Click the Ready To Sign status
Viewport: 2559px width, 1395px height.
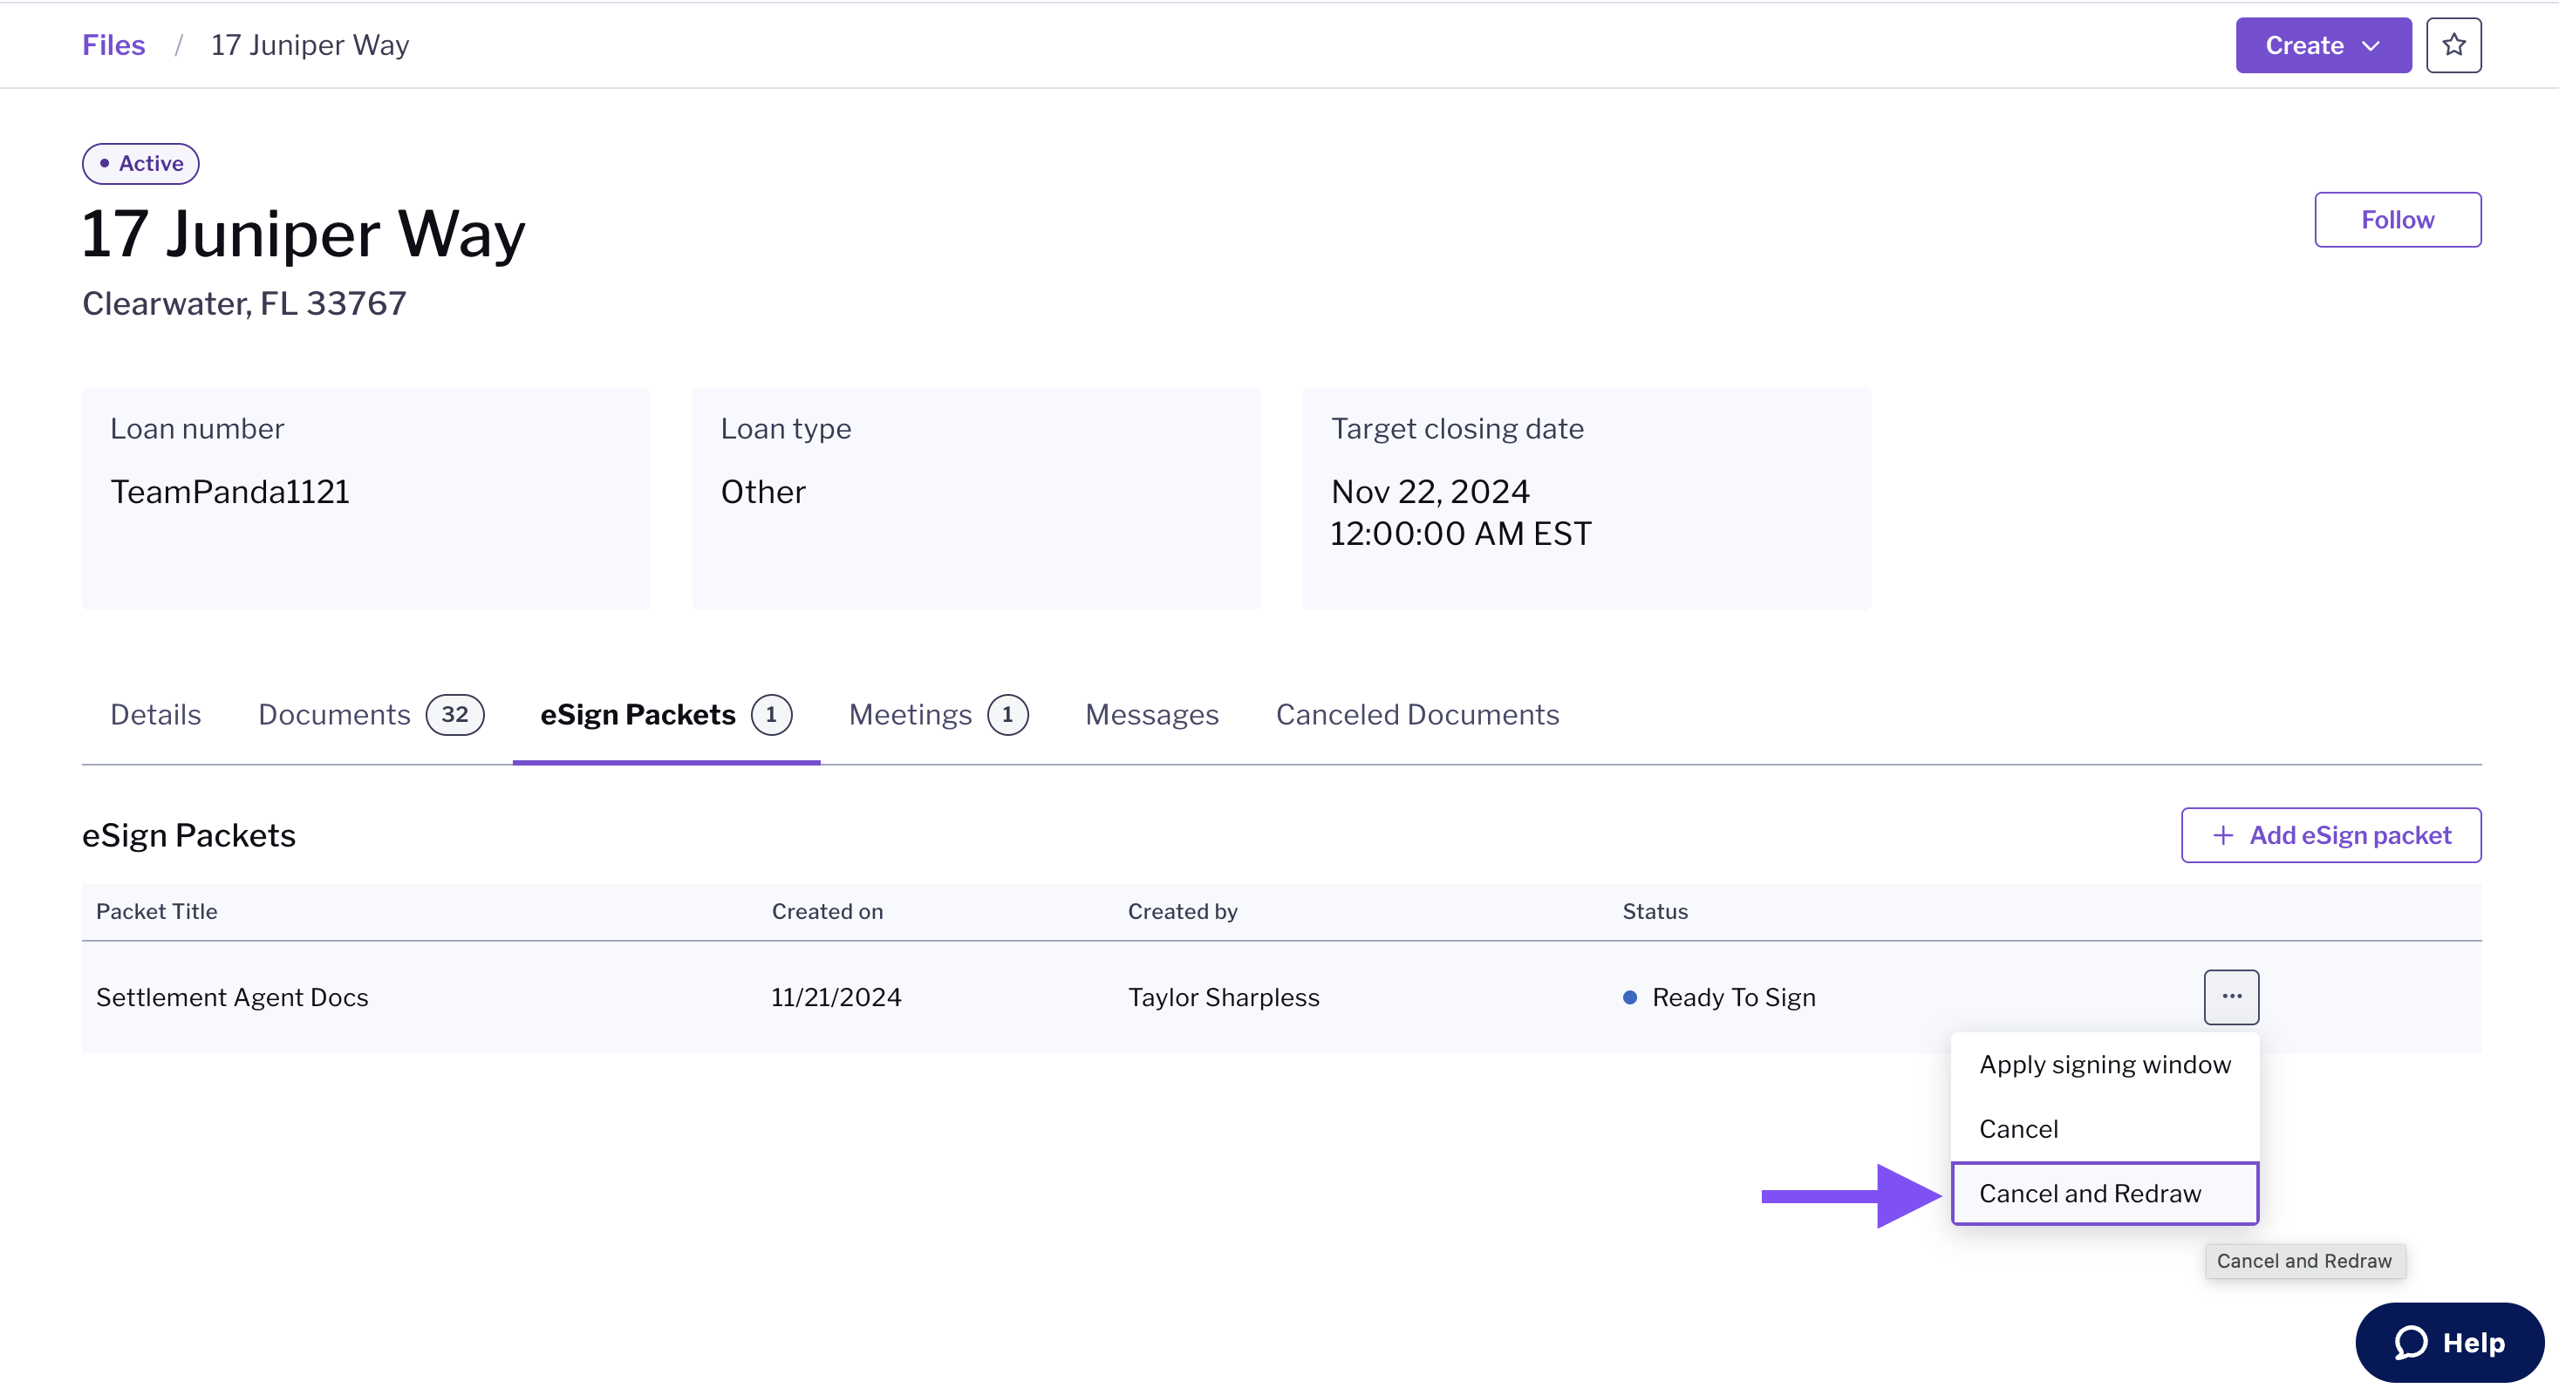1718,996
